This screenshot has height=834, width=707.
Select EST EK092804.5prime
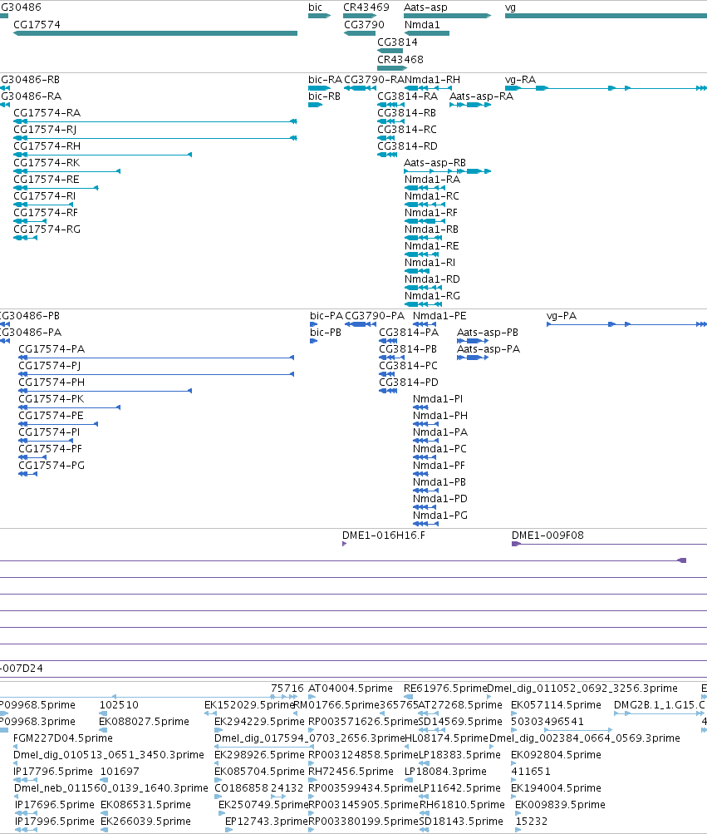[556, 755]
